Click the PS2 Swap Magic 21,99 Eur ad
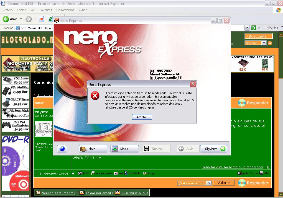The image size is (283, 198). pos(16,113)
